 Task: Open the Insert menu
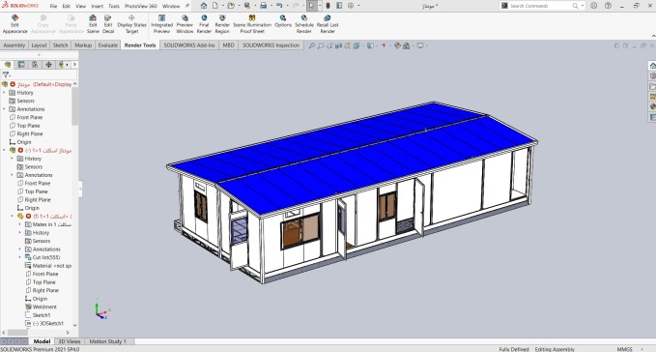coord(97,6)
